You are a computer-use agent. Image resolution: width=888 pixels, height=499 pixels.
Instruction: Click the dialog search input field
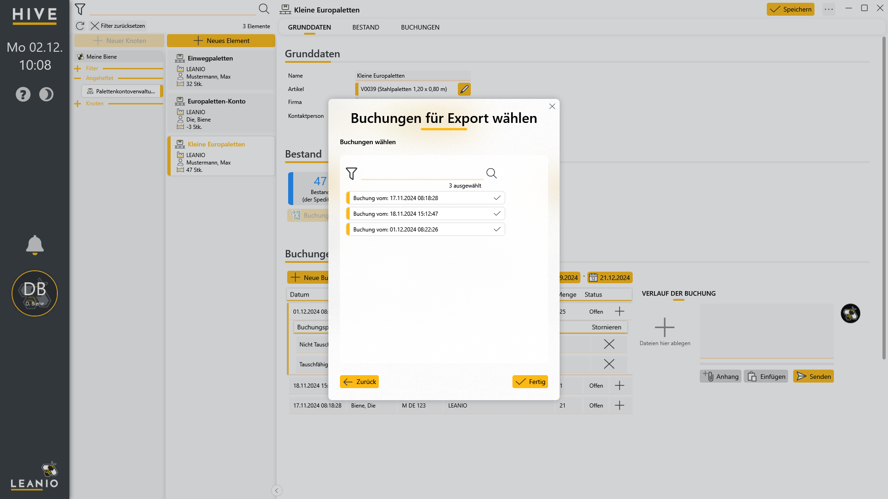coord(422,173)
